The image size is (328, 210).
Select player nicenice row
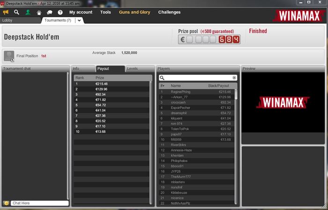[x=197, y=198]
